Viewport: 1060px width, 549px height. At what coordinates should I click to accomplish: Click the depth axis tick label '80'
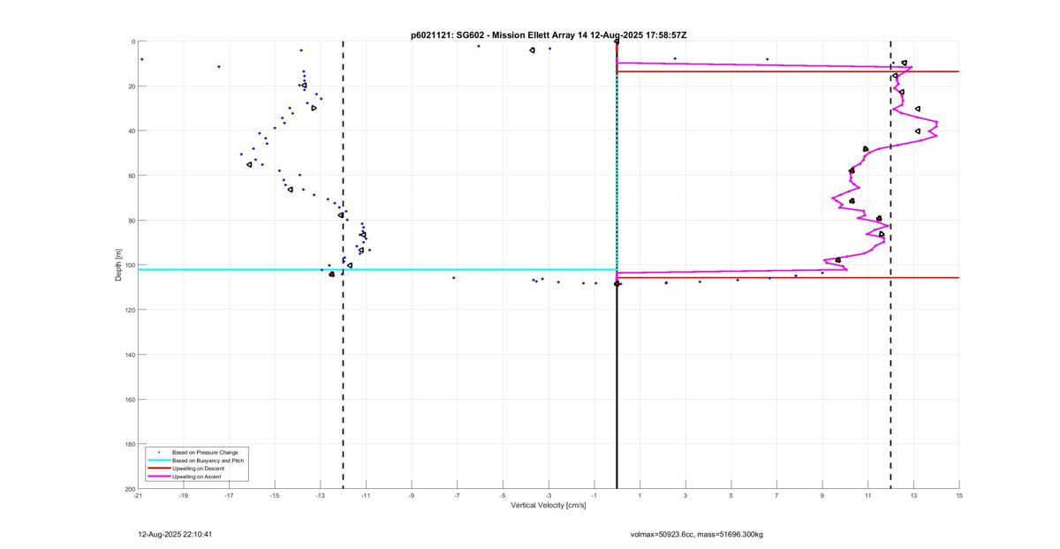point(131,221)
